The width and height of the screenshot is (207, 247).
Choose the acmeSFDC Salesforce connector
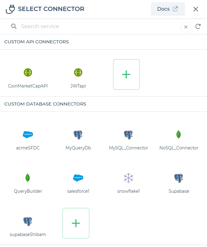pos(28,134)
